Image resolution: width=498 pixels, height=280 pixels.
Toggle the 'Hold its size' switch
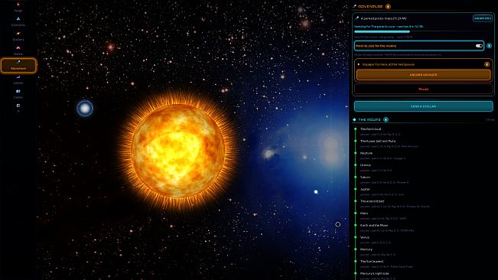479,46
